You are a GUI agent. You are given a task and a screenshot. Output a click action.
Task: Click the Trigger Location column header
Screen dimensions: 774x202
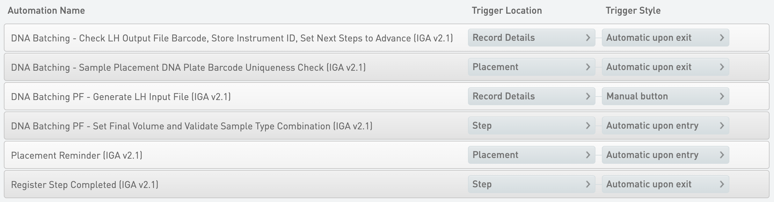(x=507, y=11)
